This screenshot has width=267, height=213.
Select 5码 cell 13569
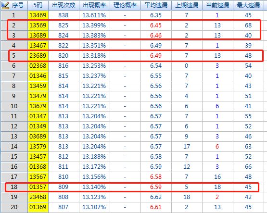[38, 25]
